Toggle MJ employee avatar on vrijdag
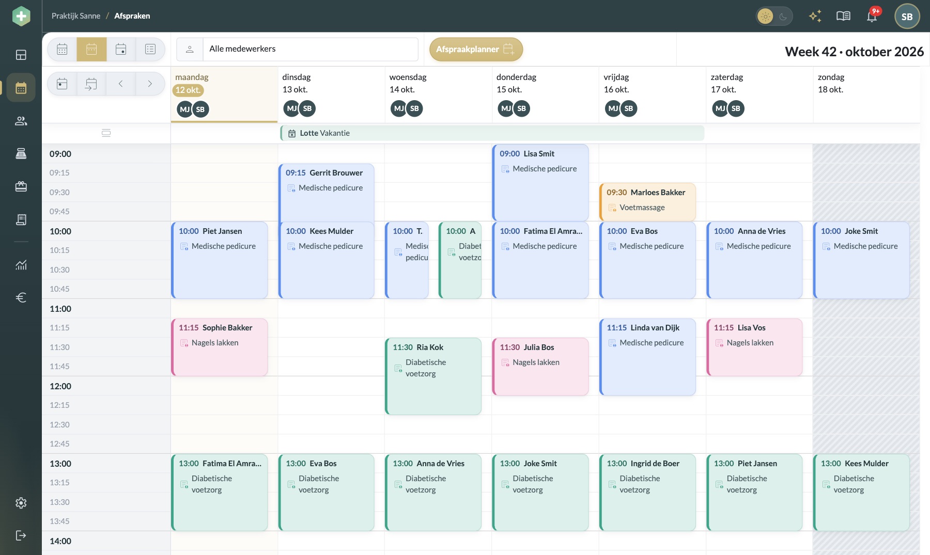 (x=613, y=108)
